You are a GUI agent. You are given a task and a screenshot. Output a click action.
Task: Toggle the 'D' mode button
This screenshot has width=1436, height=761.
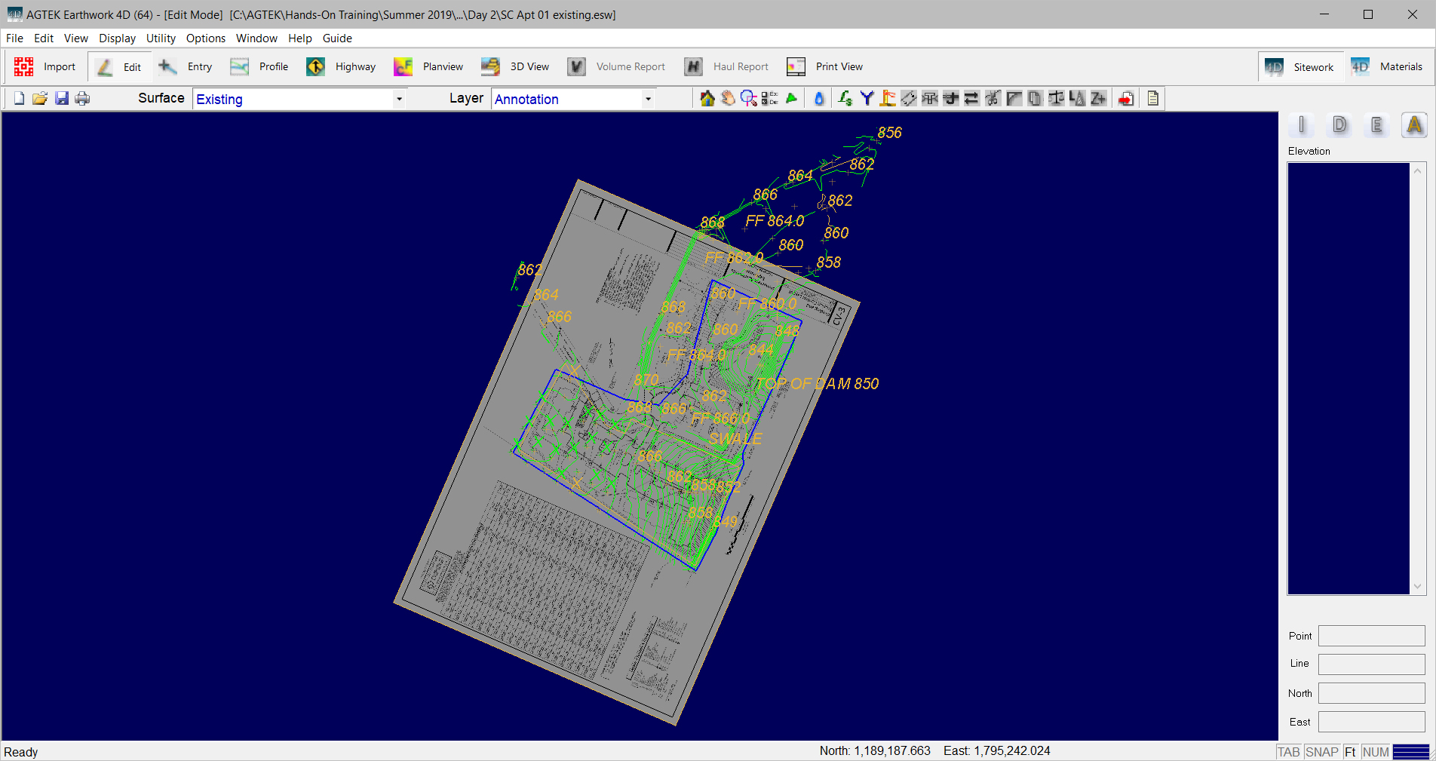(1339, 125)
